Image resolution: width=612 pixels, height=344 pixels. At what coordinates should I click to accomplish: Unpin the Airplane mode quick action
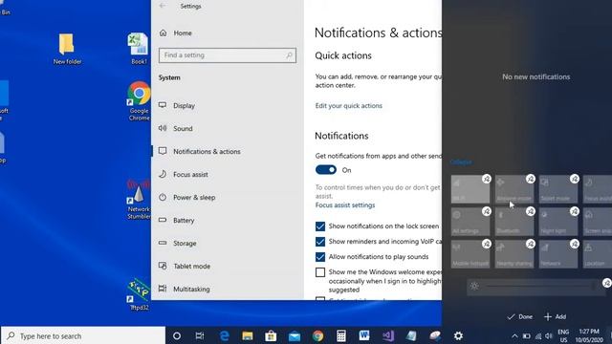[x=531, y=179]
